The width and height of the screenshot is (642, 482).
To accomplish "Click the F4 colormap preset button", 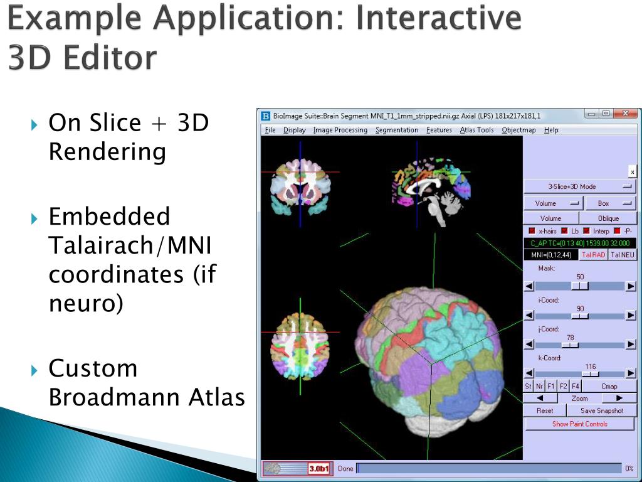I will coord(576,386).
